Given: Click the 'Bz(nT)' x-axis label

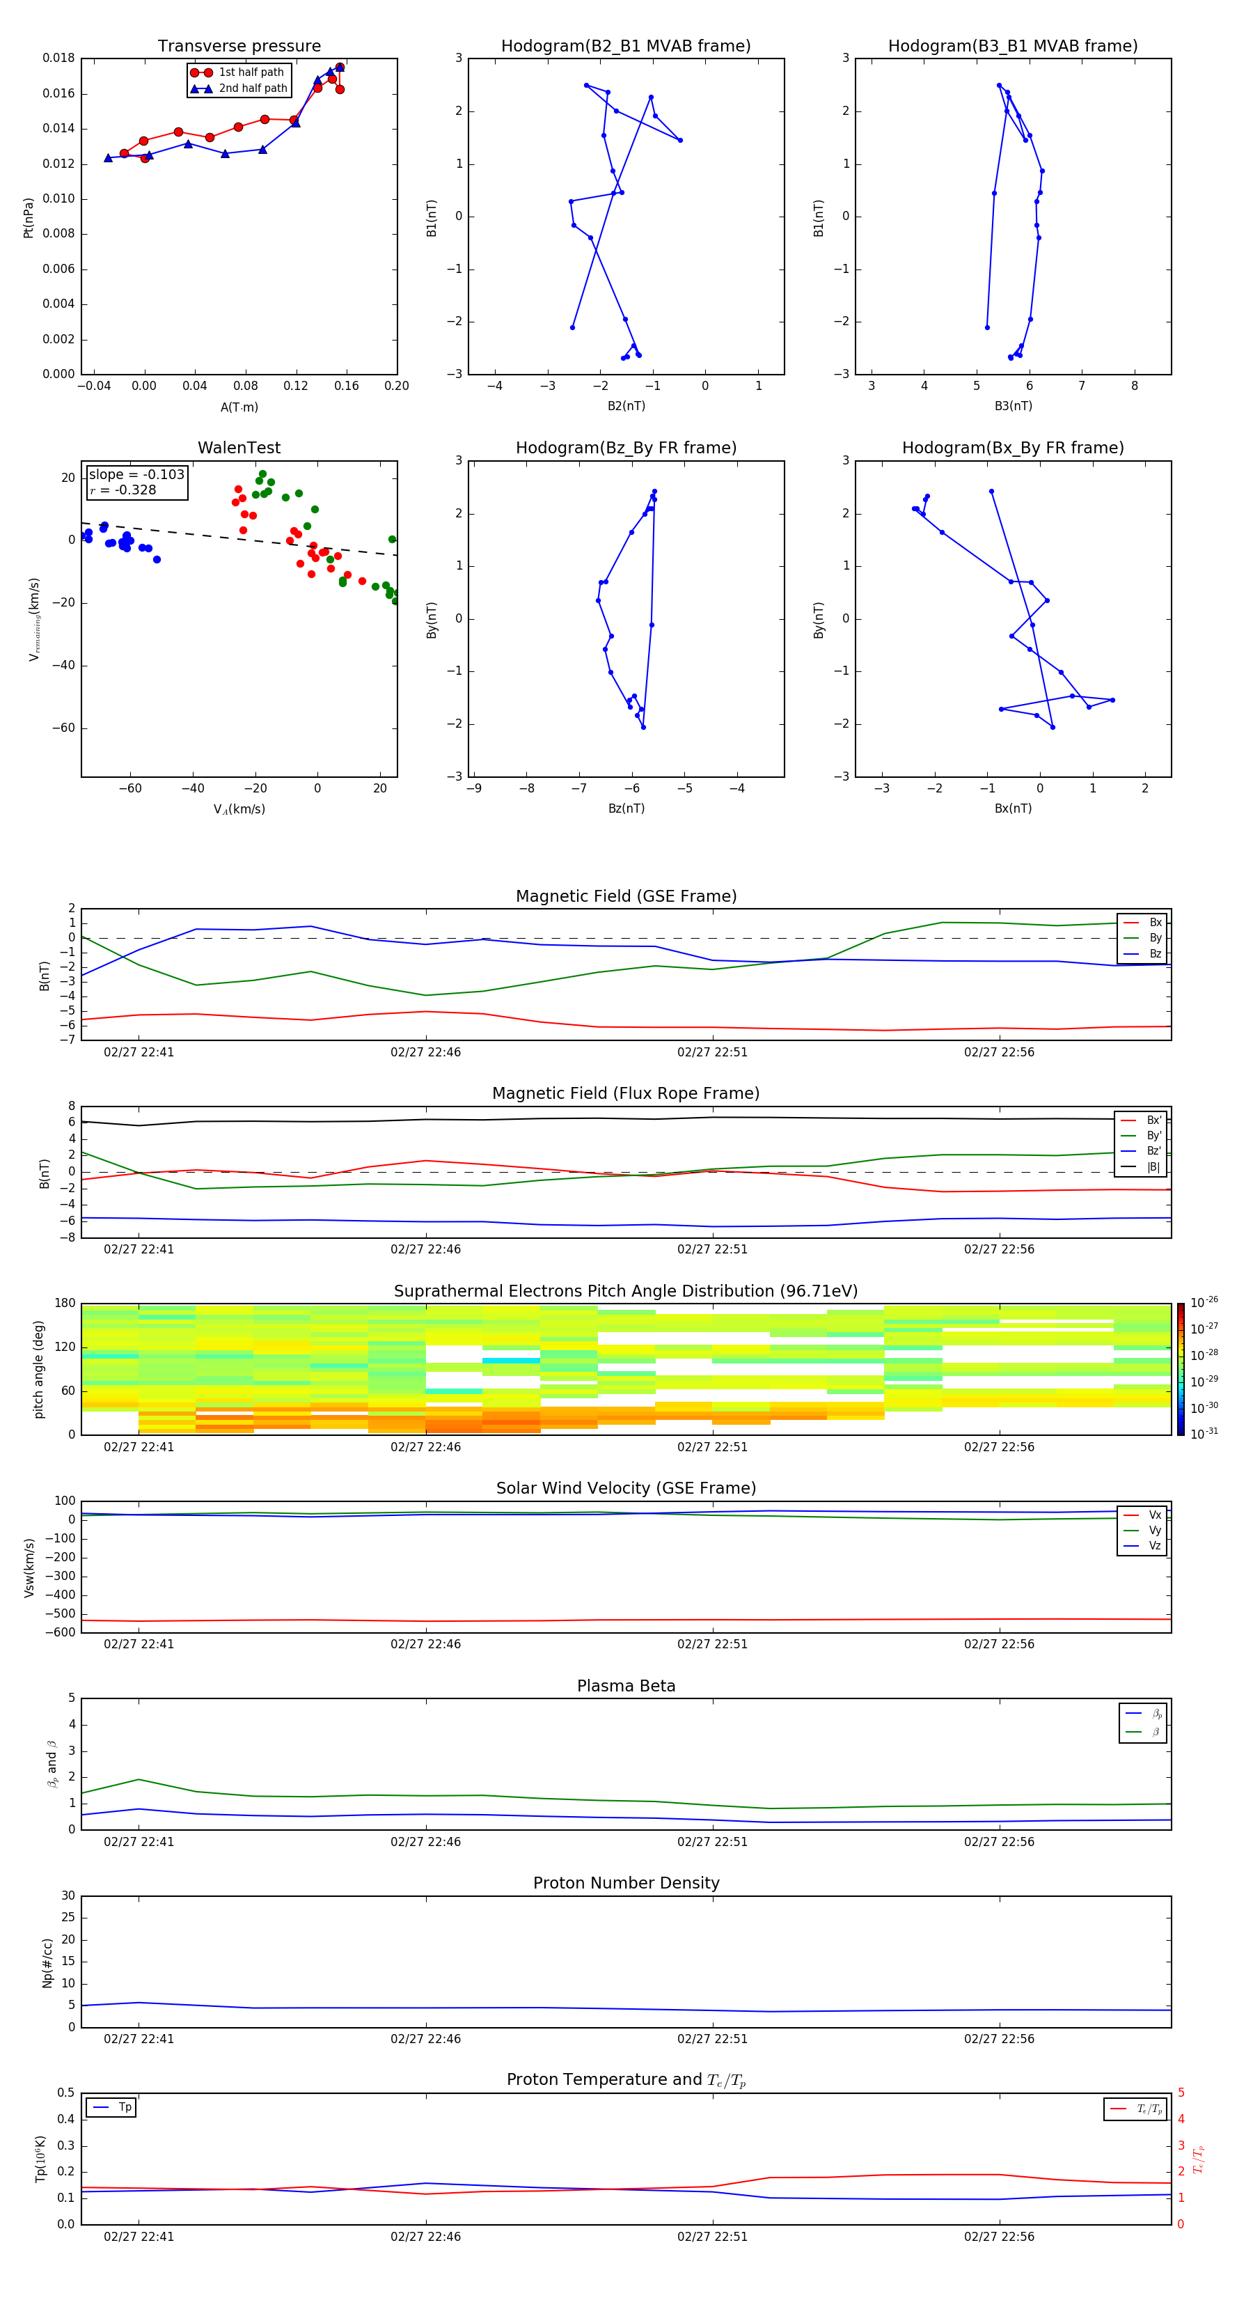Looking at the screenshot, I should tap(626, 808).
